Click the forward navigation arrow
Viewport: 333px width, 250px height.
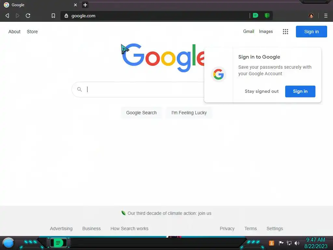[18, 16]
